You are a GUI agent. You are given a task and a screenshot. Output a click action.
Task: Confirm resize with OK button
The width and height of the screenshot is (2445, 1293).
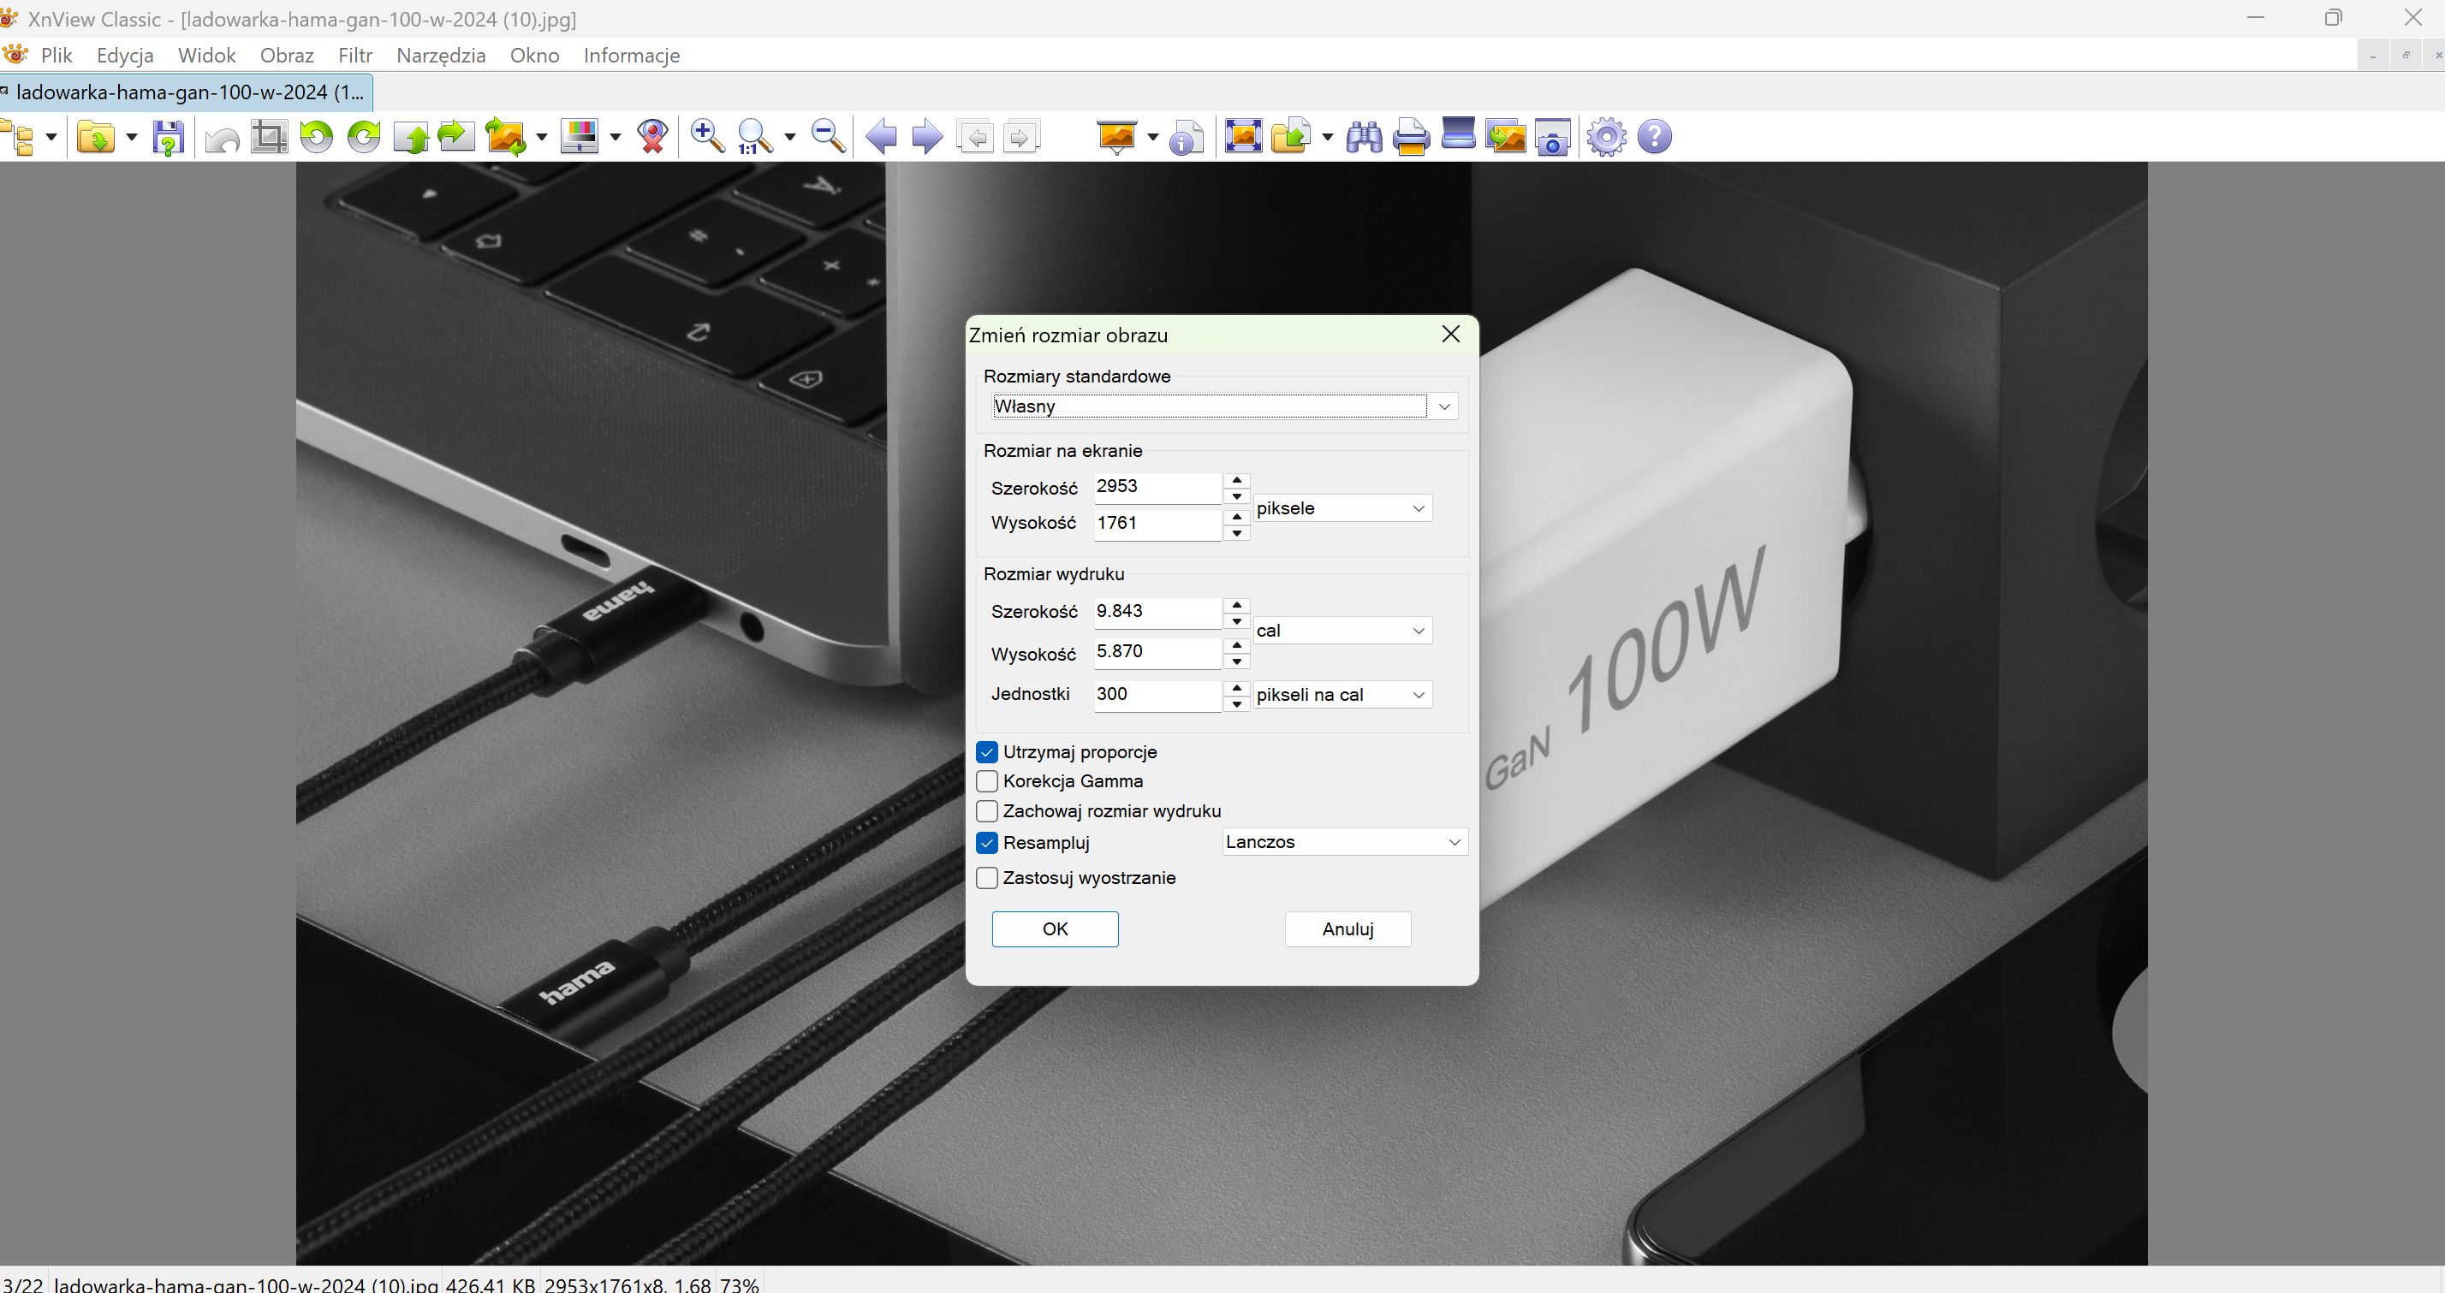(1055, 929)
